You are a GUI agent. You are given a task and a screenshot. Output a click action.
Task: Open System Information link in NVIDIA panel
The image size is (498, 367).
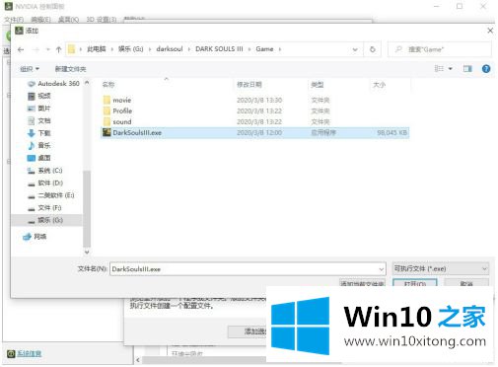pyautogui.click(x=30, y=354)
